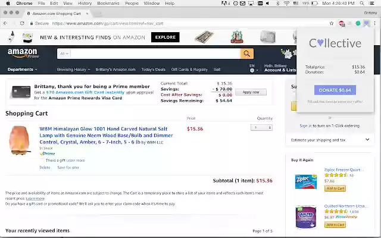This screenshot has width=381, height=238.
Task: Open the Quantity dropdown for the salt lamp
Action: coord(261,127)
